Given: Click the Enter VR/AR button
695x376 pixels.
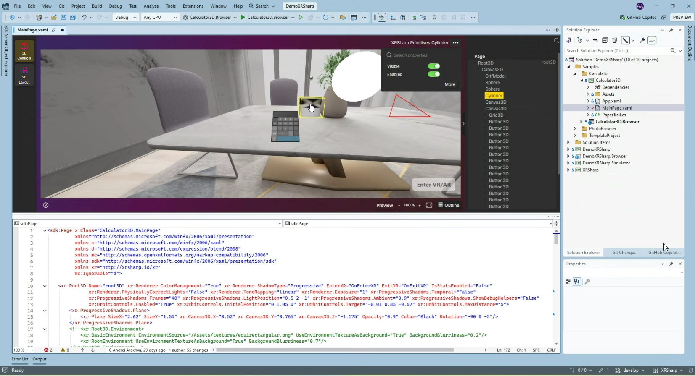Looking at the screenshot, I should pyautogui.click(x=433, y=185).
